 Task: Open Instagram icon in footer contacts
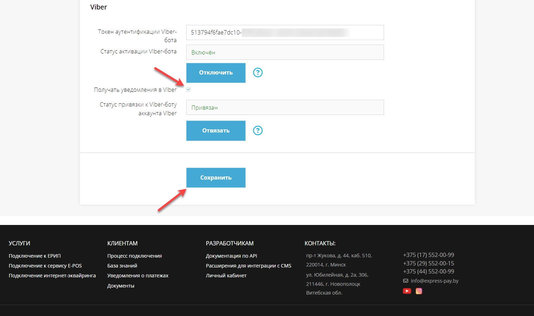pyautogui.click(x=419, y=291)
